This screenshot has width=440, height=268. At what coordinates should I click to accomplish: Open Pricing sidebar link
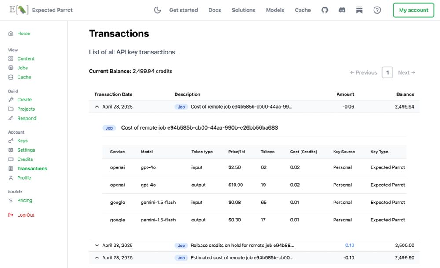pos(25,200)
